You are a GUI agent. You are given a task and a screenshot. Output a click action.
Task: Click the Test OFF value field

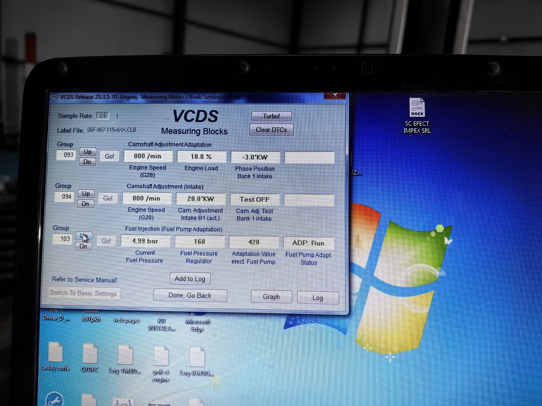point(254,199)
